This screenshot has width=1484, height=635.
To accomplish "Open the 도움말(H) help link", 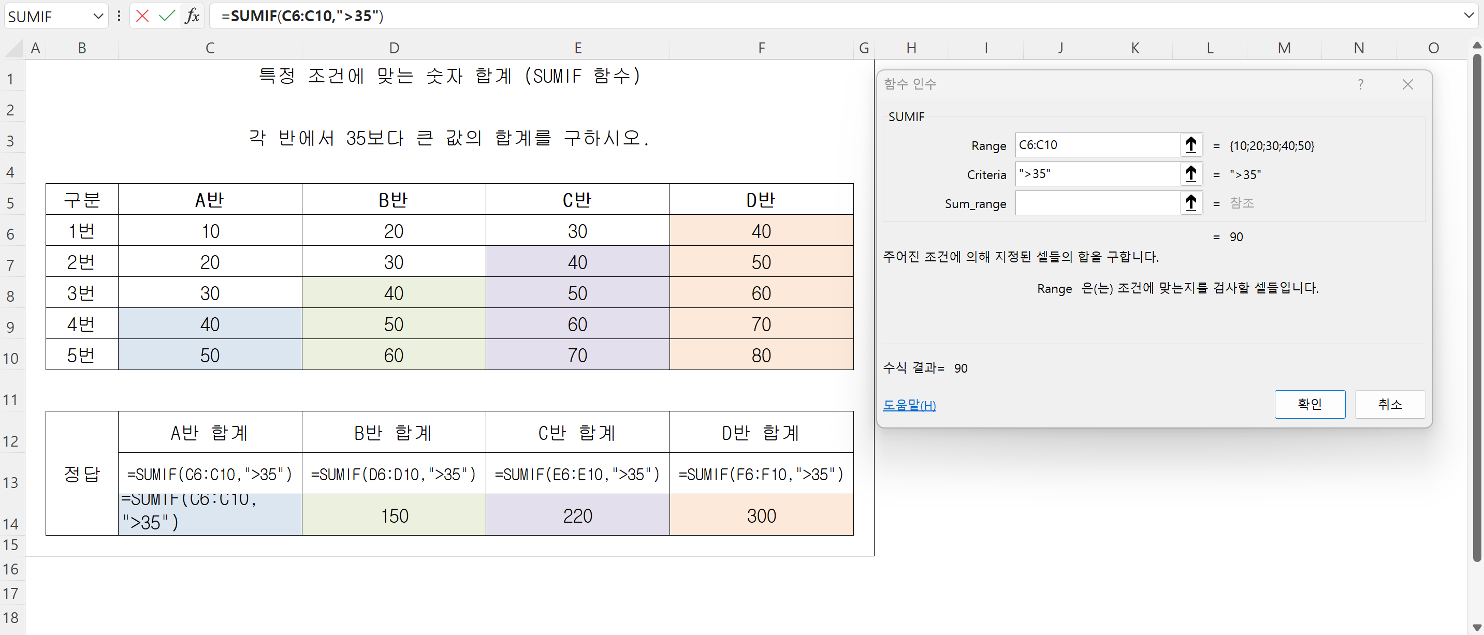I will point(909,405).
